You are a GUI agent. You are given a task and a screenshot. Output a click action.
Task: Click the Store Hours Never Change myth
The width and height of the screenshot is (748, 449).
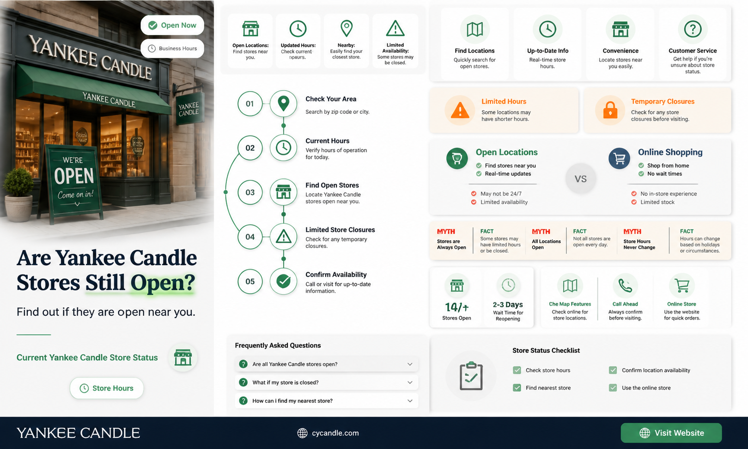pos(639,244)
